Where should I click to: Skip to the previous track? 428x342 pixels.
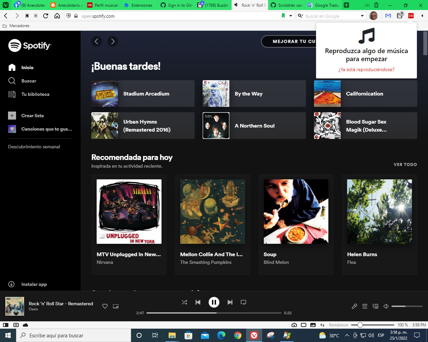pos(198,302)
